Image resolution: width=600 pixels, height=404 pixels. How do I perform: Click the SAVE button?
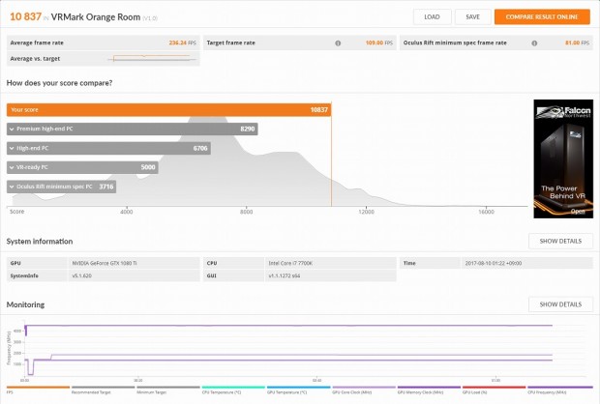point(473,17)
